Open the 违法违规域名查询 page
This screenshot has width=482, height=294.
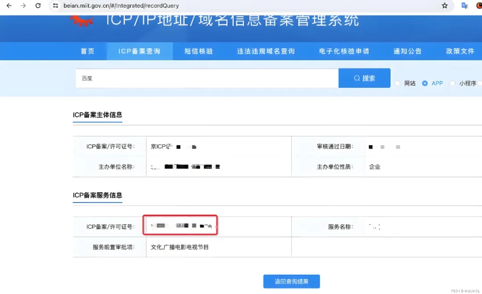(x=266, y=51)
